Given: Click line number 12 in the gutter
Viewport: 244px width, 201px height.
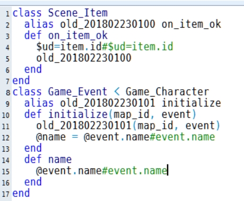Looking at the screenshot, I should tap(6, 137).
